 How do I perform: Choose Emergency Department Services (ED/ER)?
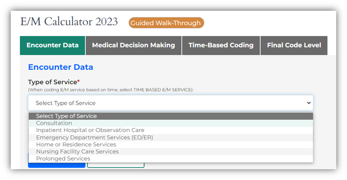94,137
